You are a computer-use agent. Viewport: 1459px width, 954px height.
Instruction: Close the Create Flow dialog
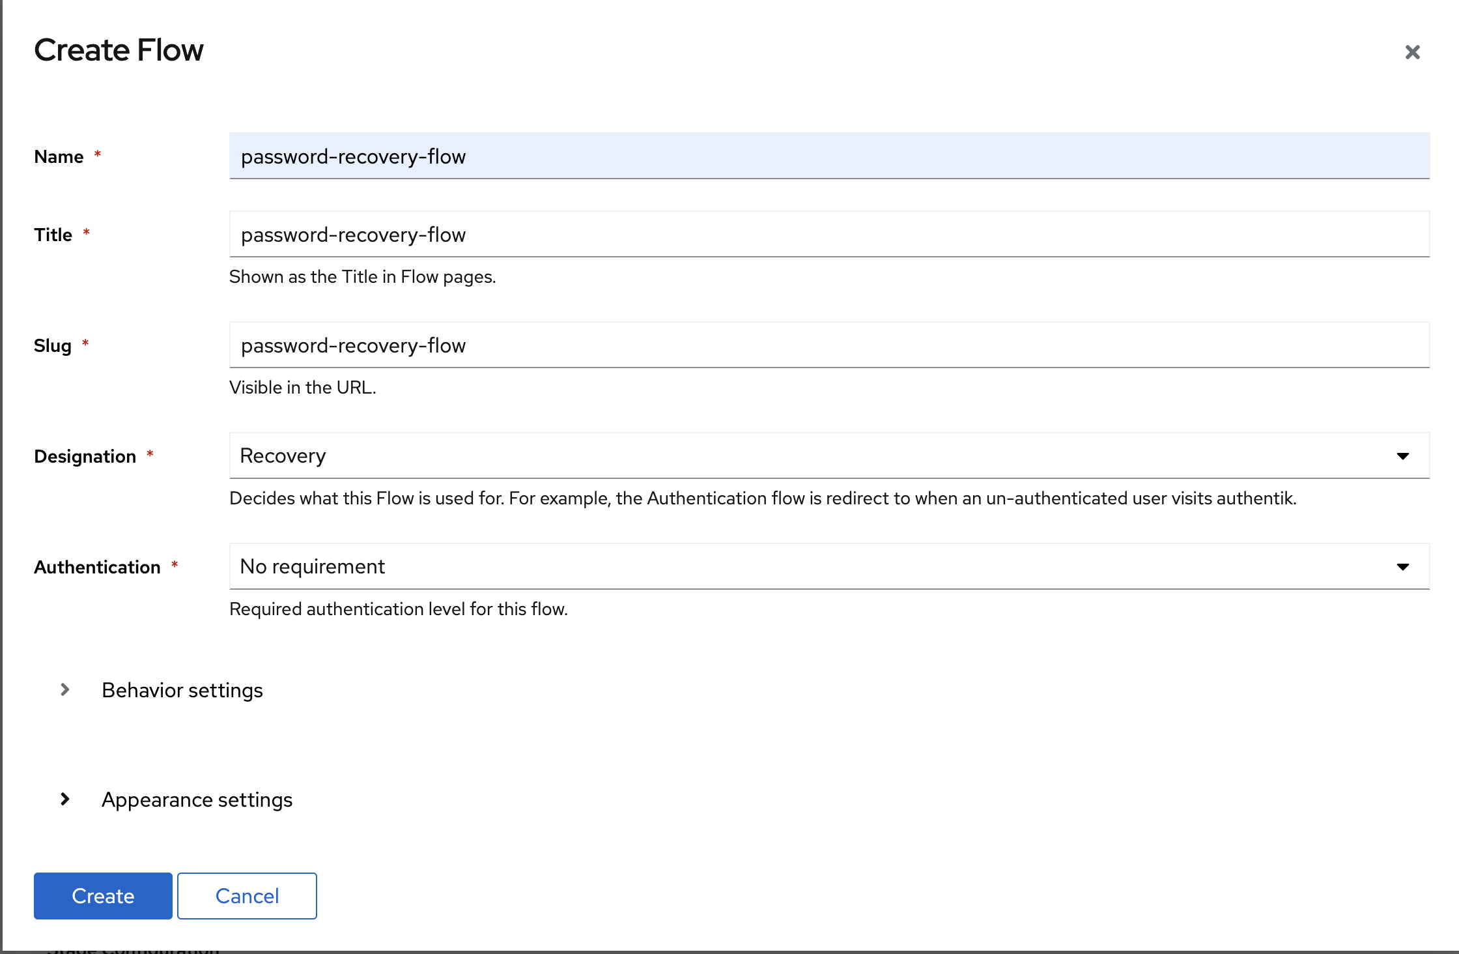click(x=1412, y=52)
